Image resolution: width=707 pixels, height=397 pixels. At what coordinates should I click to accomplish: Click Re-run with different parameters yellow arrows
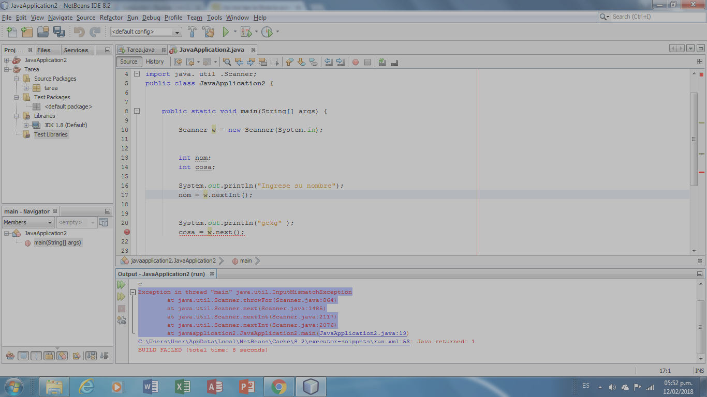point(121,297)
